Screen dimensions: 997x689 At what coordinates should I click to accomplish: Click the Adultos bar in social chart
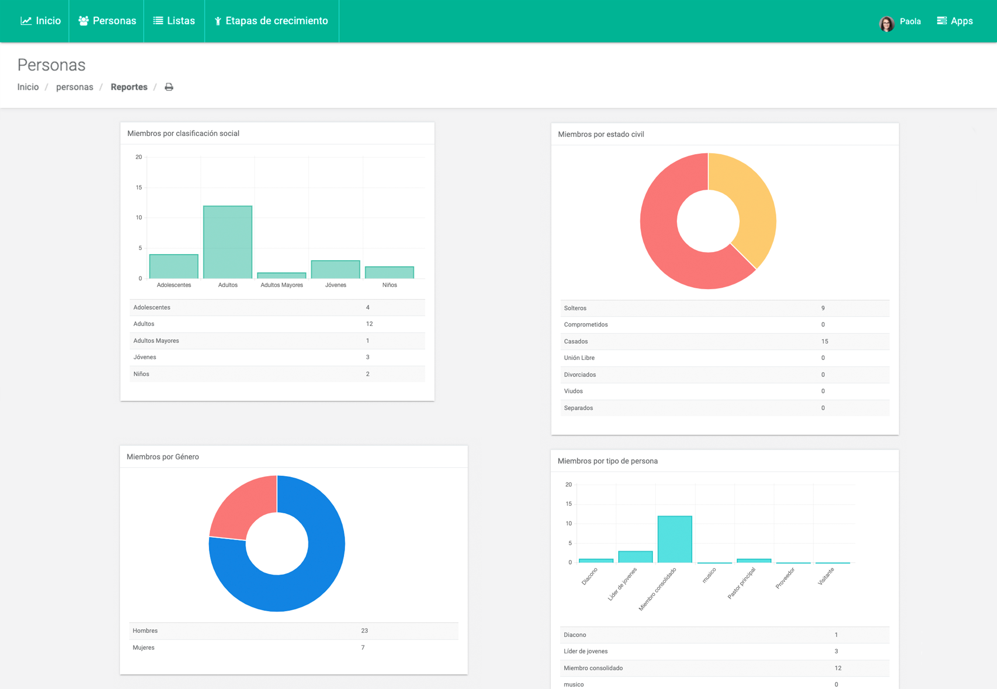pos(227,242)
